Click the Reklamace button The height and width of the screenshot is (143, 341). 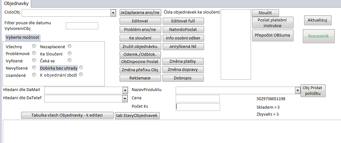(x=140, y=78)
